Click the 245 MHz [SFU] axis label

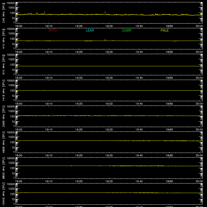3,13
